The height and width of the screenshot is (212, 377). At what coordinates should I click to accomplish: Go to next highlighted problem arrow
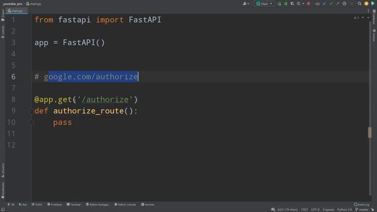[x=368, y=18]
